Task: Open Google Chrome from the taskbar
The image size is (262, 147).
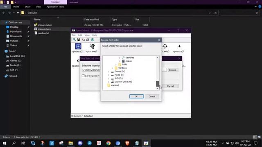Action: 108,143
